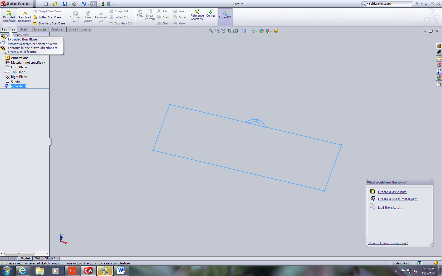
Task: Choose the Swept Cut feature
Action: [x=118, y=11]
